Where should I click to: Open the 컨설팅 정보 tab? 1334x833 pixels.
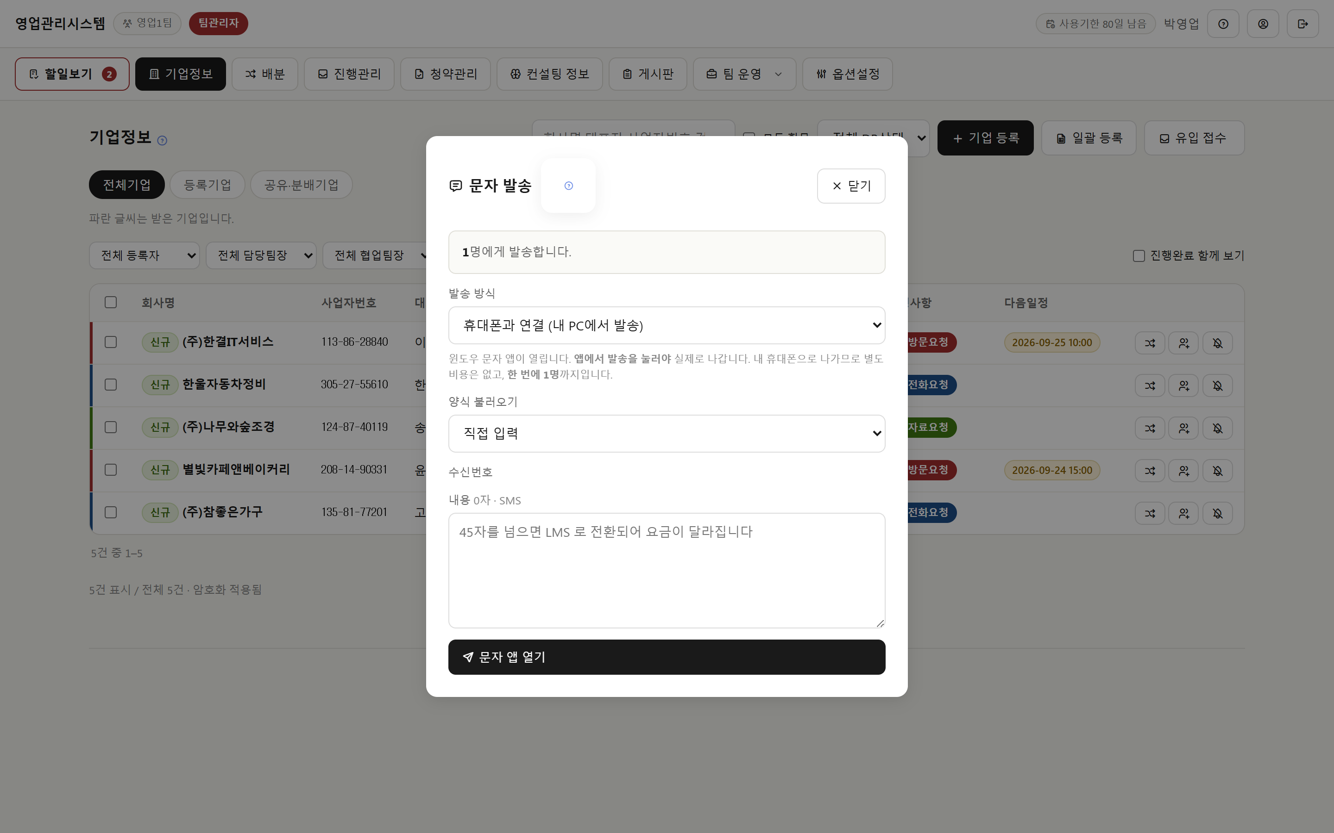tap(549, 74)
